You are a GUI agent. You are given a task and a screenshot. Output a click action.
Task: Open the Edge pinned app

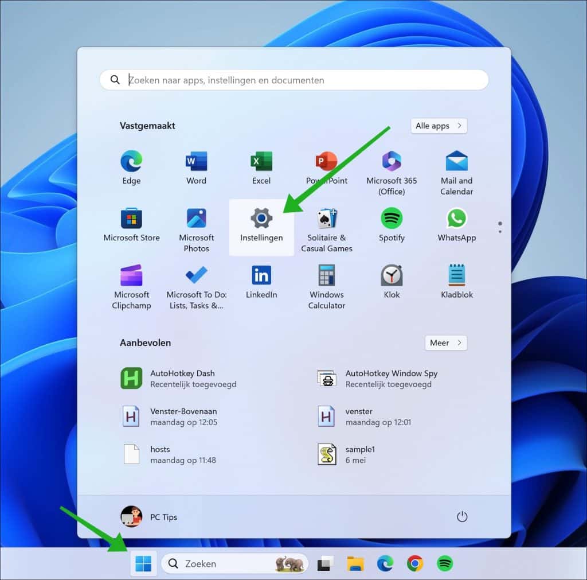pyautogui.click(x=131, y=168)
